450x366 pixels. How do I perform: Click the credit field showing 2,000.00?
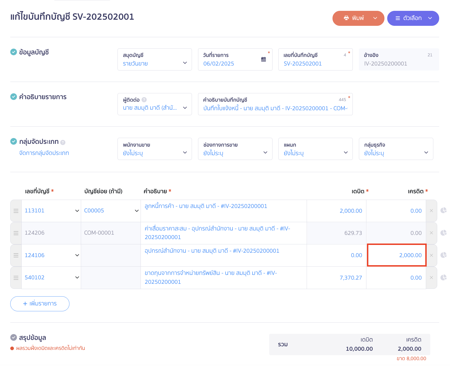tap(396, 255)
